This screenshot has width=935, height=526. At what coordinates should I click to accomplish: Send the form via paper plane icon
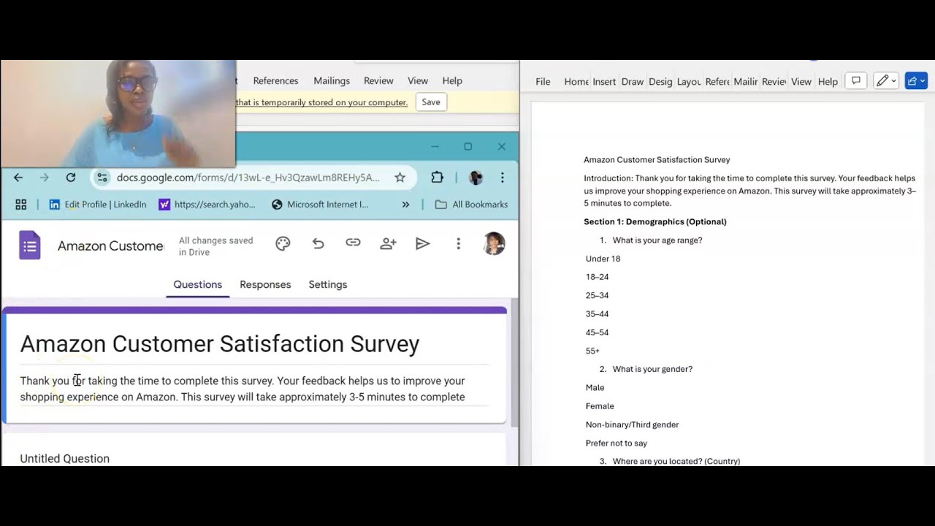point(423,244)
